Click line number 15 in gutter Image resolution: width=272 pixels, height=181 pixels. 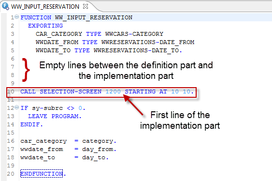[x=11, y=133]
